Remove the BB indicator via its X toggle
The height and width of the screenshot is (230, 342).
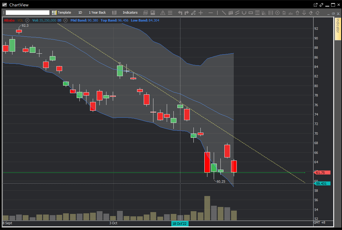(65, 20)
